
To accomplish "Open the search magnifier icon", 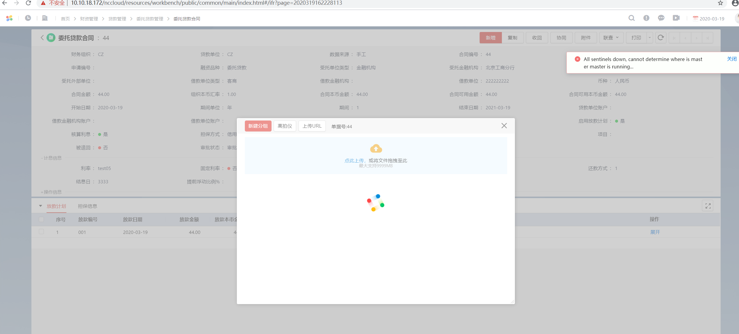I will tap(631, 18).
